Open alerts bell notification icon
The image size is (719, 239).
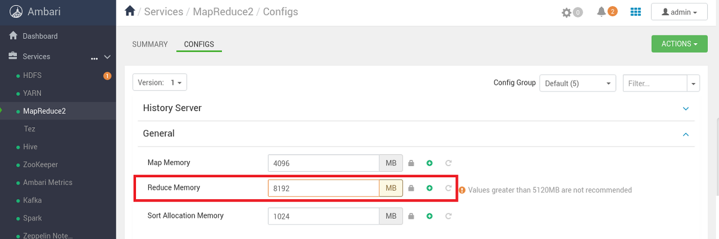[602, 12]
